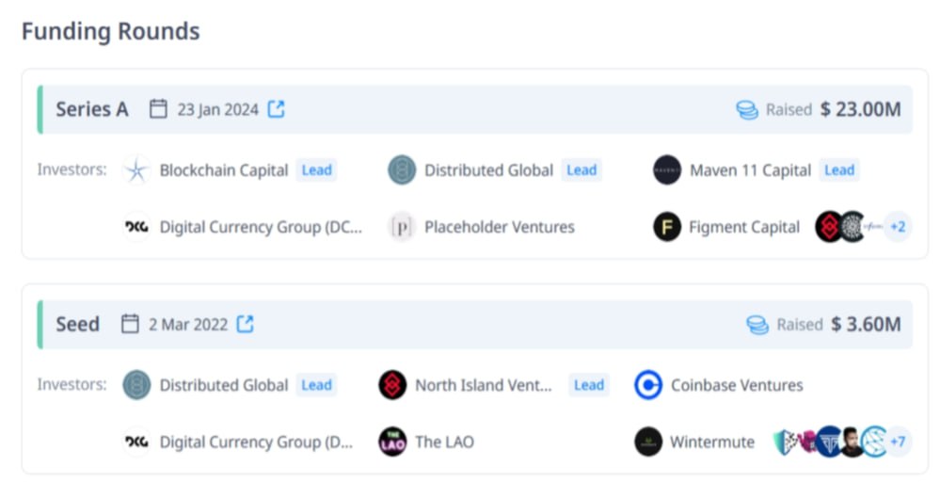Open the Series A external link icon
This screenshot has width=940, height=498.
click(277, 109)
